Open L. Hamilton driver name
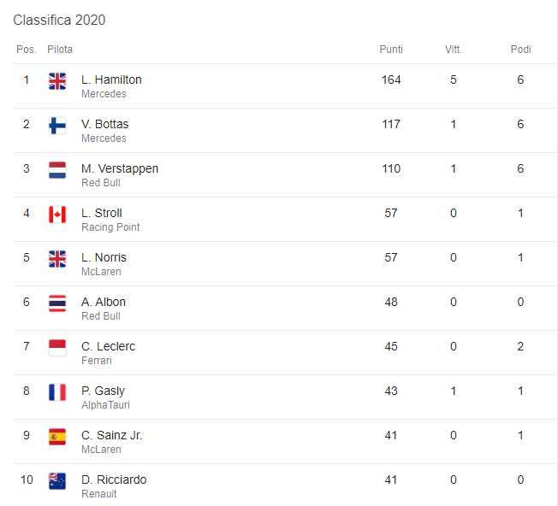 (x=111, y=79)
